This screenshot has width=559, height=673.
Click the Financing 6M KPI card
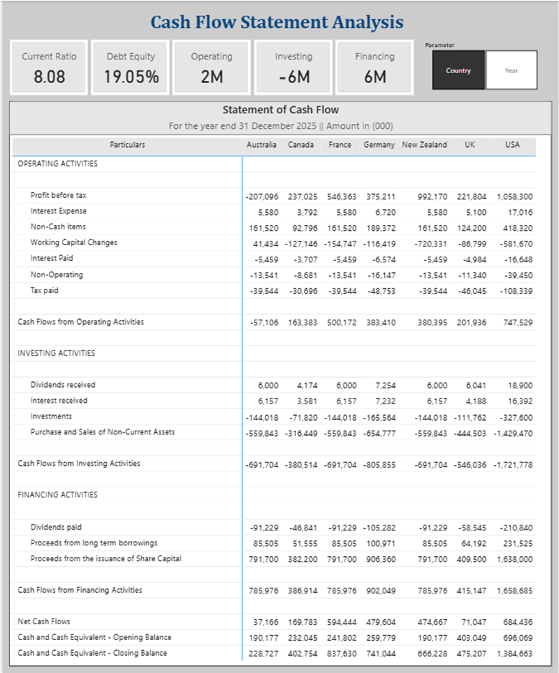(x=375, y=67)
